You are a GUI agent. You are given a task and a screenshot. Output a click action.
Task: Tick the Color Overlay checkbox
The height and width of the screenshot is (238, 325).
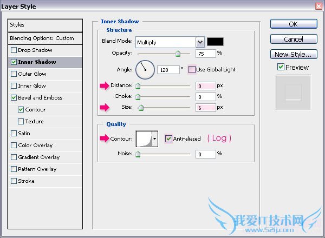tap(14, 146)
